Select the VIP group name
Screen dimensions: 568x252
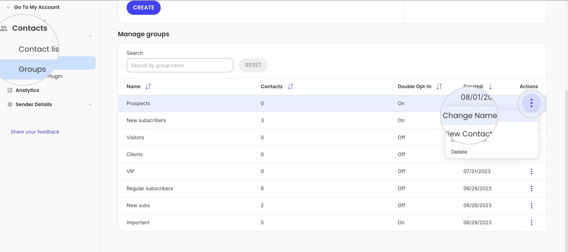tap(130, 171)
